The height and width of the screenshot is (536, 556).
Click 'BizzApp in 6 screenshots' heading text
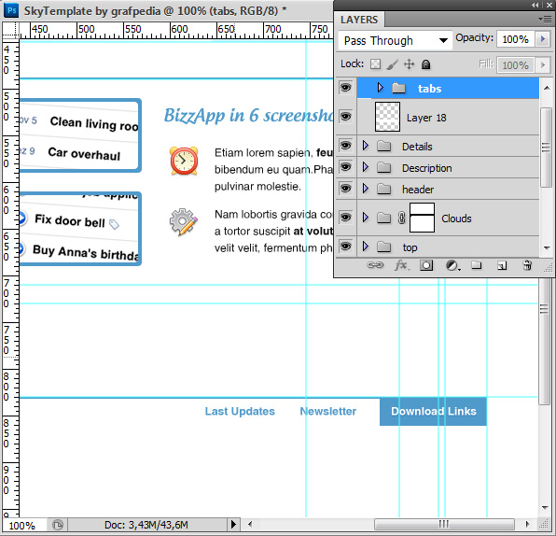(x=248, y=116)
